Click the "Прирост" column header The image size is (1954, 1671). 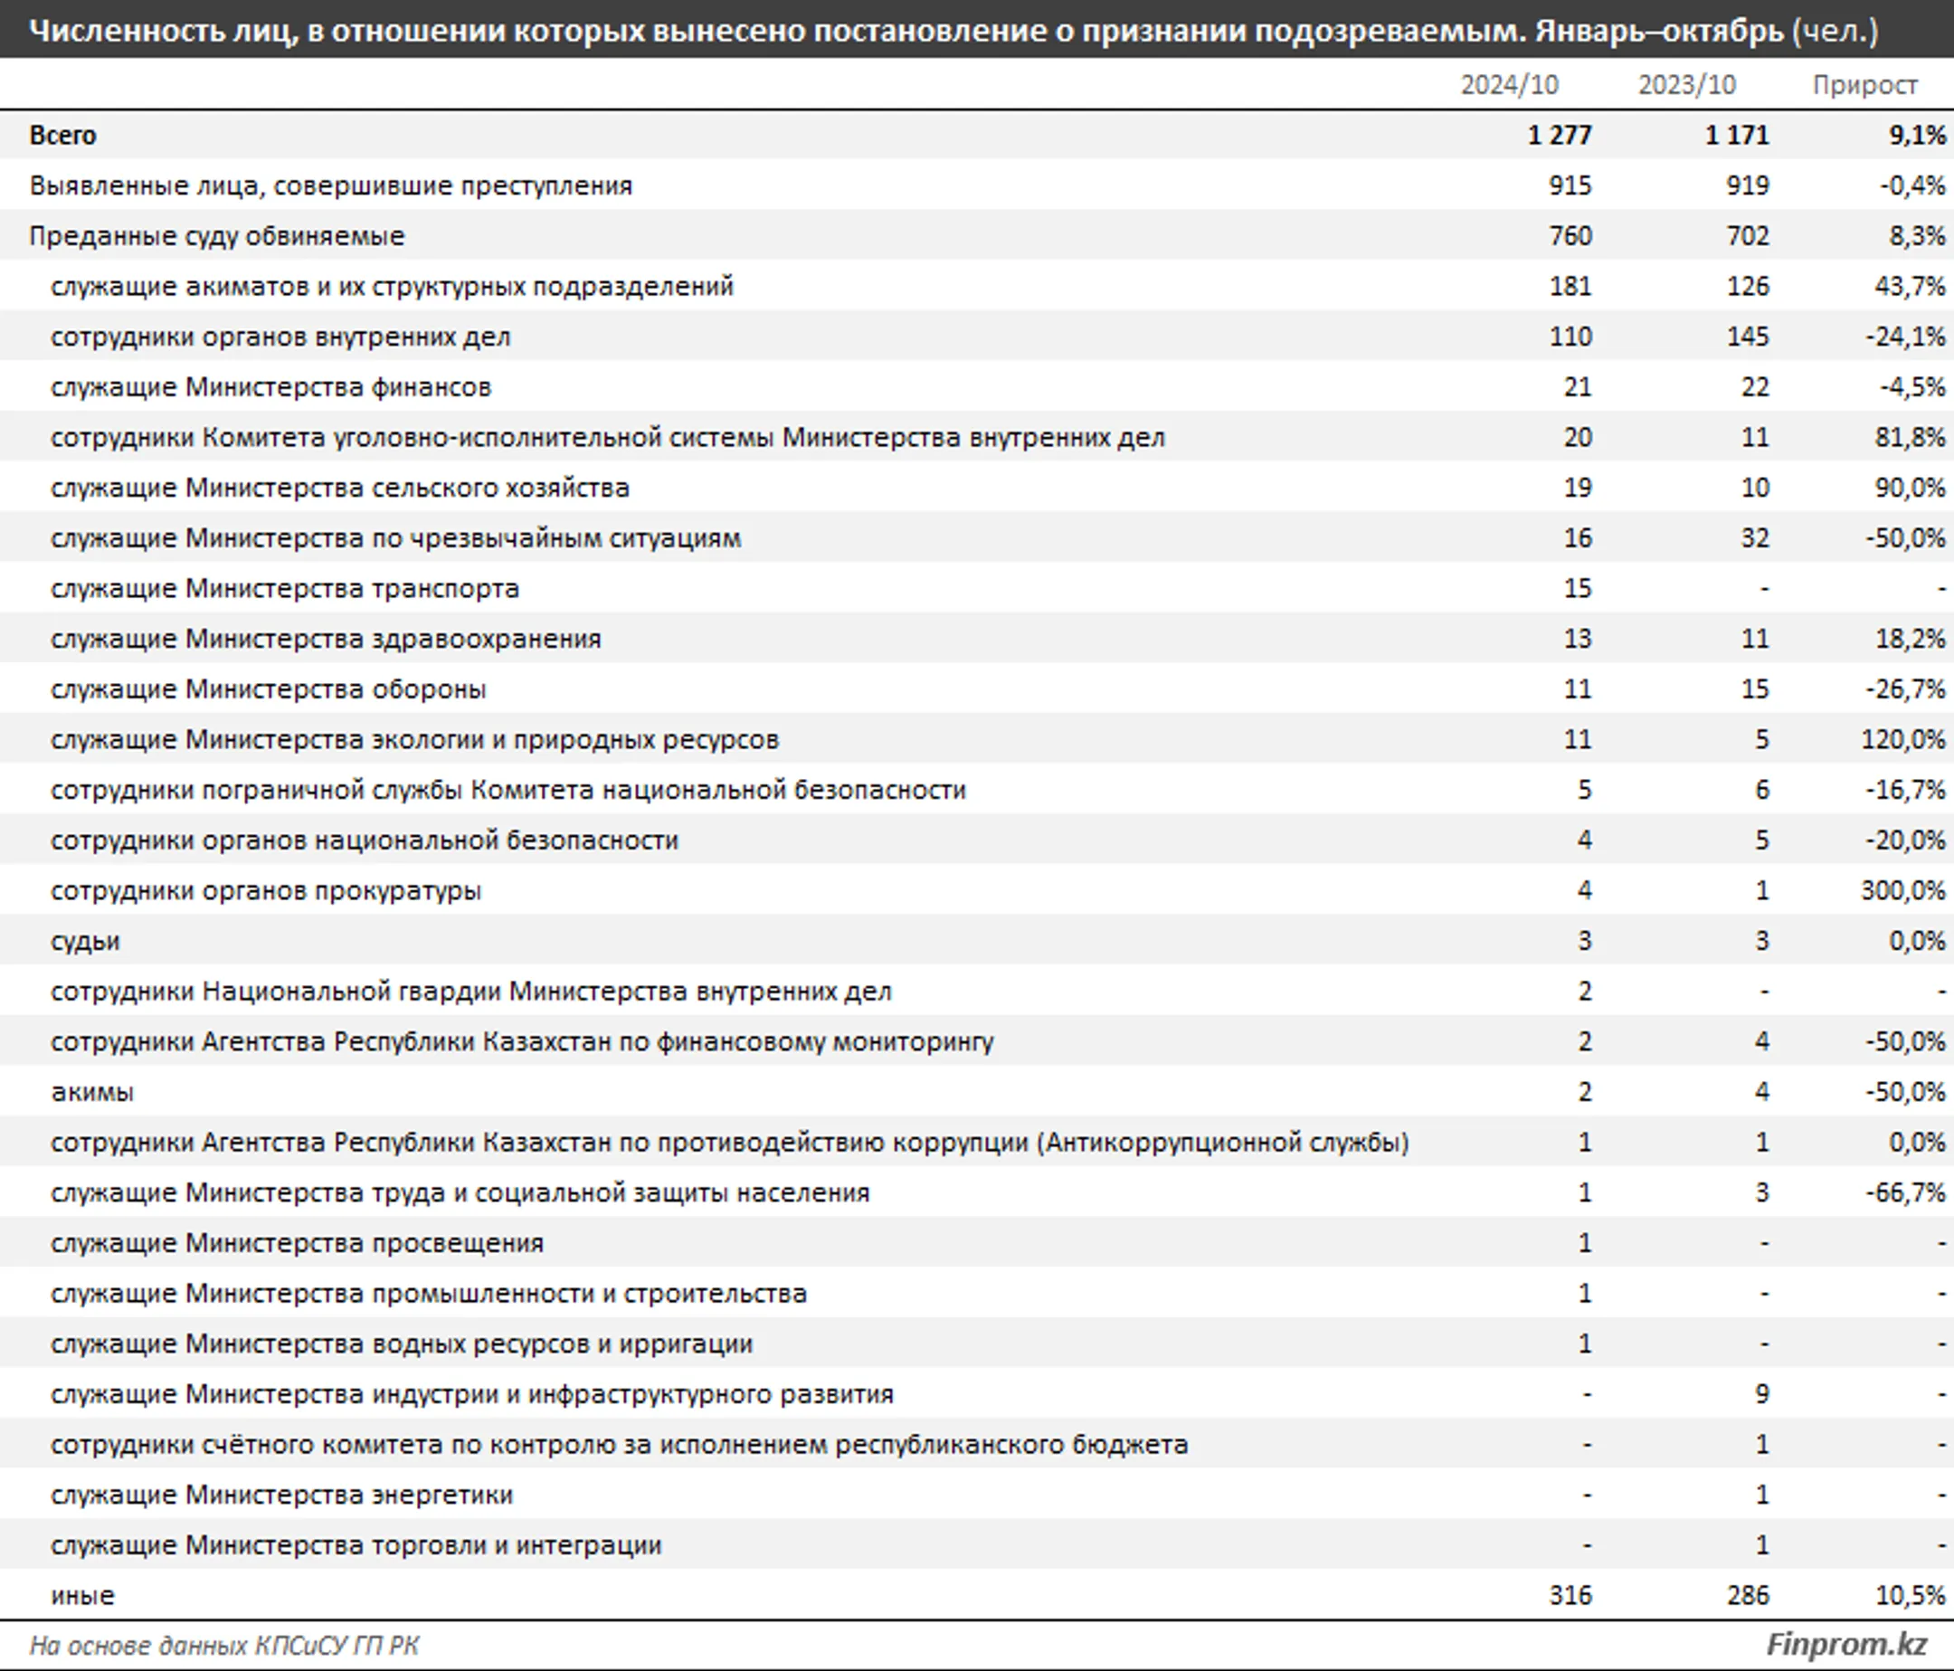1864,86
